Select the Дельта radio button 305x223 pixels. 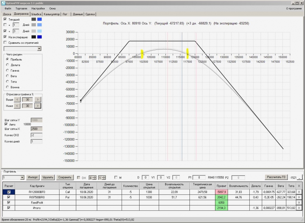click(x=7, y=65)
